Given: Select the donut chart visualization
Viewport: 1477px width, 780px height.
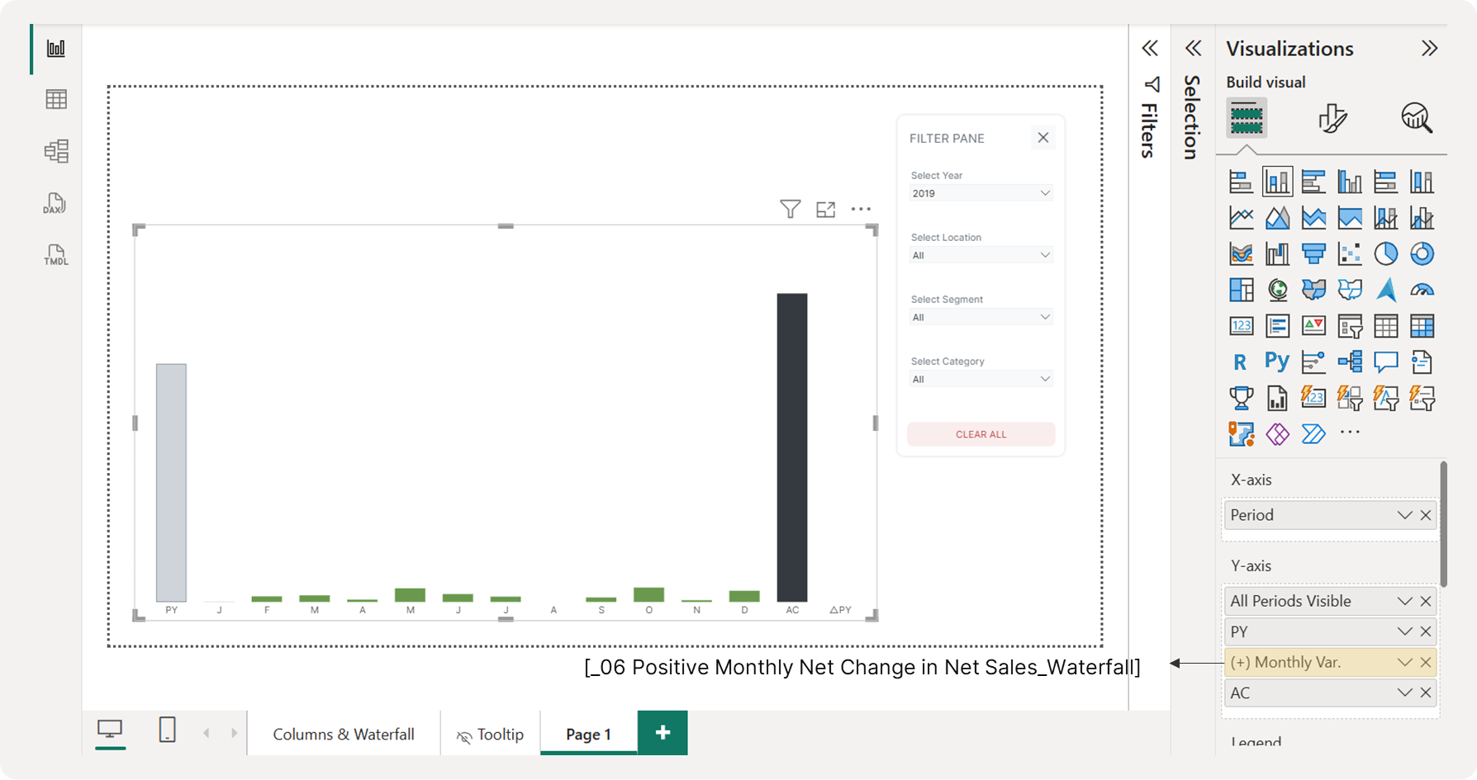Looking at the screenshot, I should (1422, 253).
